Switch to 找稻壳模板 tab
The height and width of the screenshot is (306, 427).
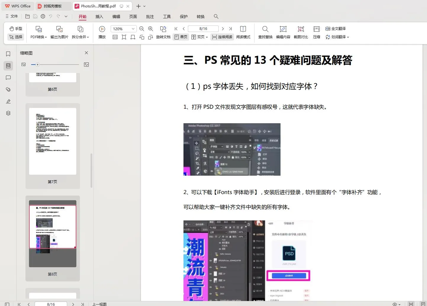click(53, 6)
